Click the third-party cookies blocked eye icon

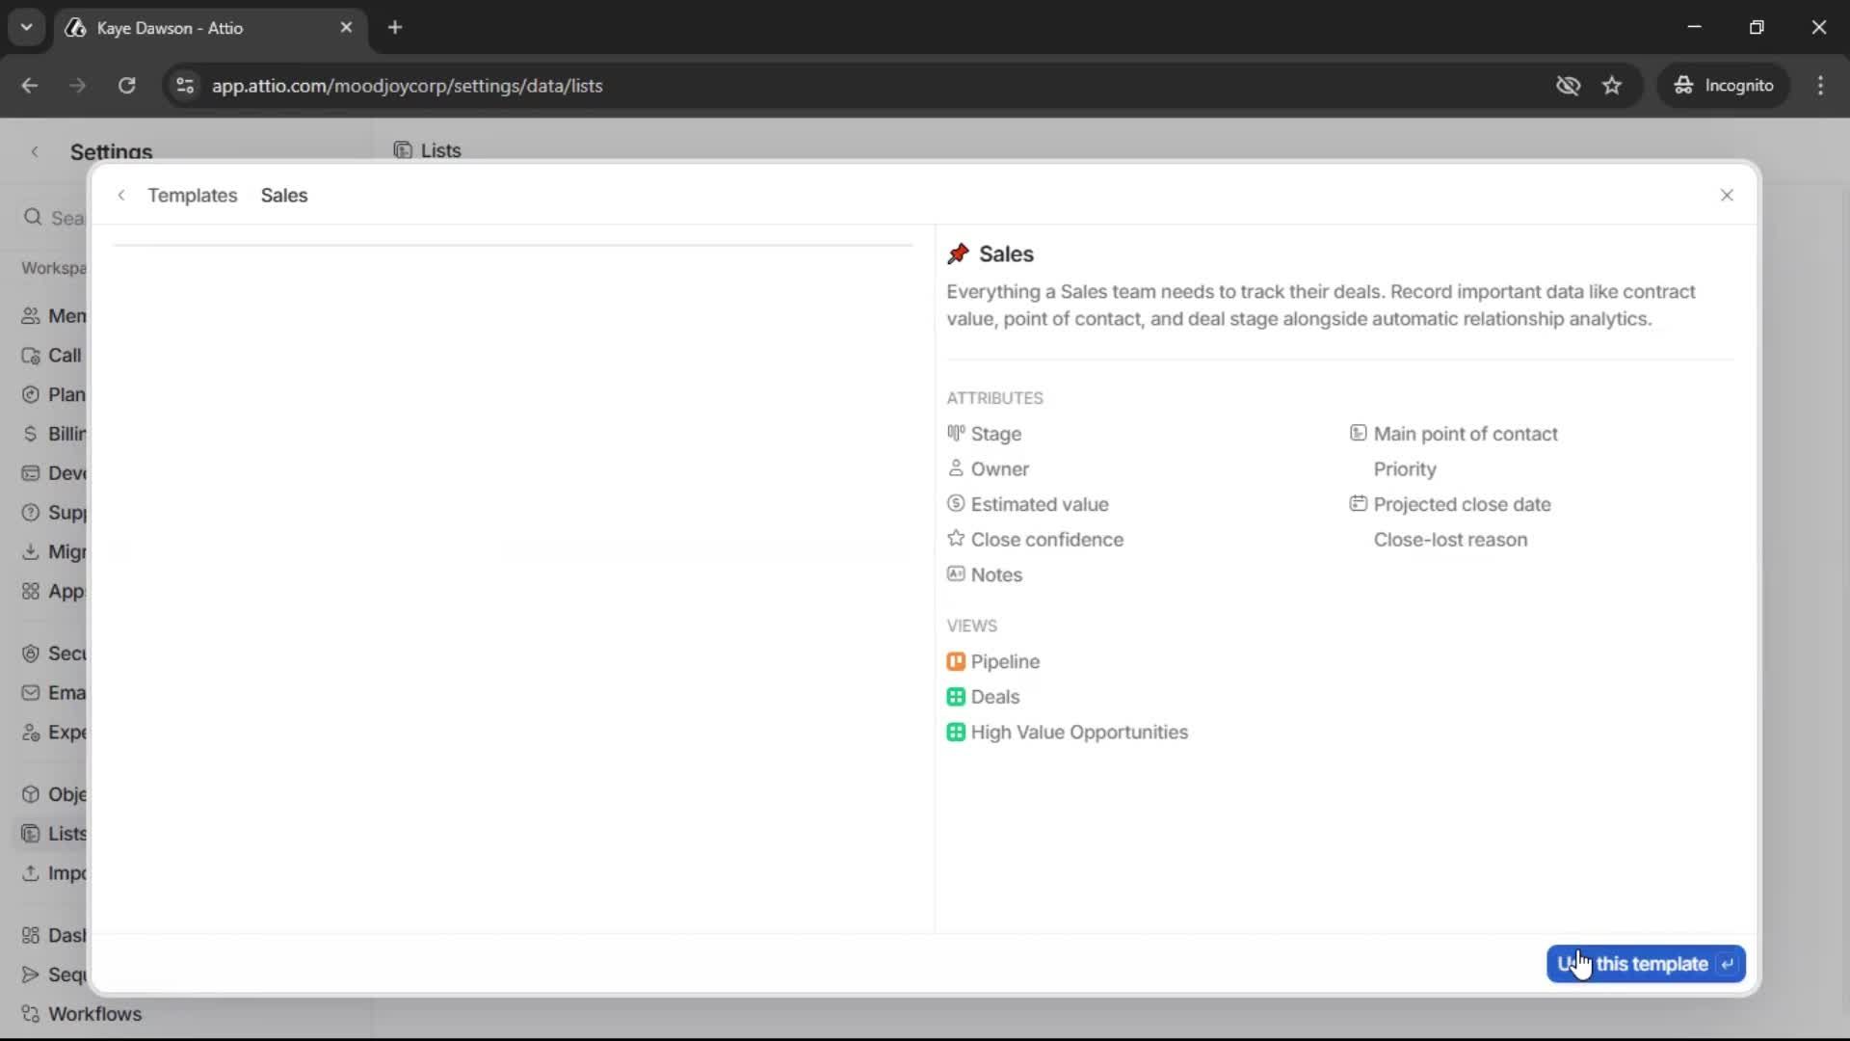click(x=1569, y=85)
